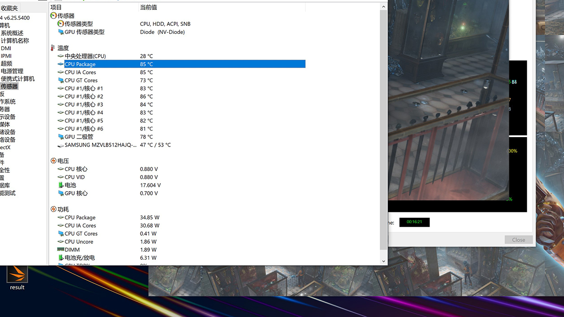564x317 pixels.
Task: Click the CPU IA Cores temperature icon
Action: point(61,72)
